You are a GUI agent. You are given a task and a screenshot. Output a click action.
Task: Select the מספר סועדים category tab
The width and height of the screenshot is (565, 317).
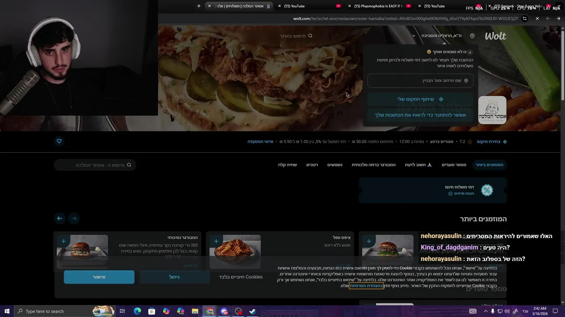click(x=454, y=165)
